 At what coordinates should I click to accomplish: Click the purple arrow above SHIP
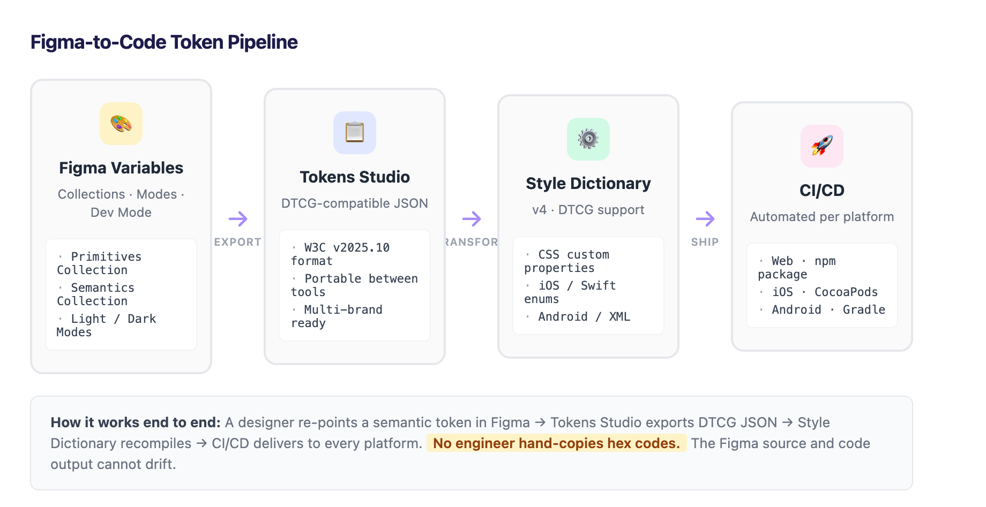705,218
